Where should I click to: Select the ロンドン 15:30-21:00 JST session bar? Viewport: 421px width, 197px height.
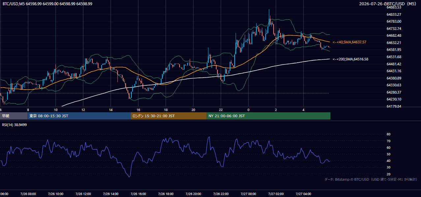169,116
